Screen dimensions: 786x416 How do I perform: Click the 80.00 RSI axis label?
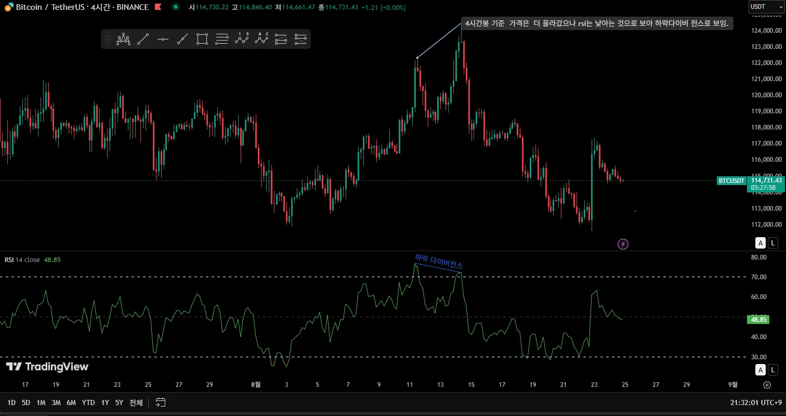tap(759, 257)
